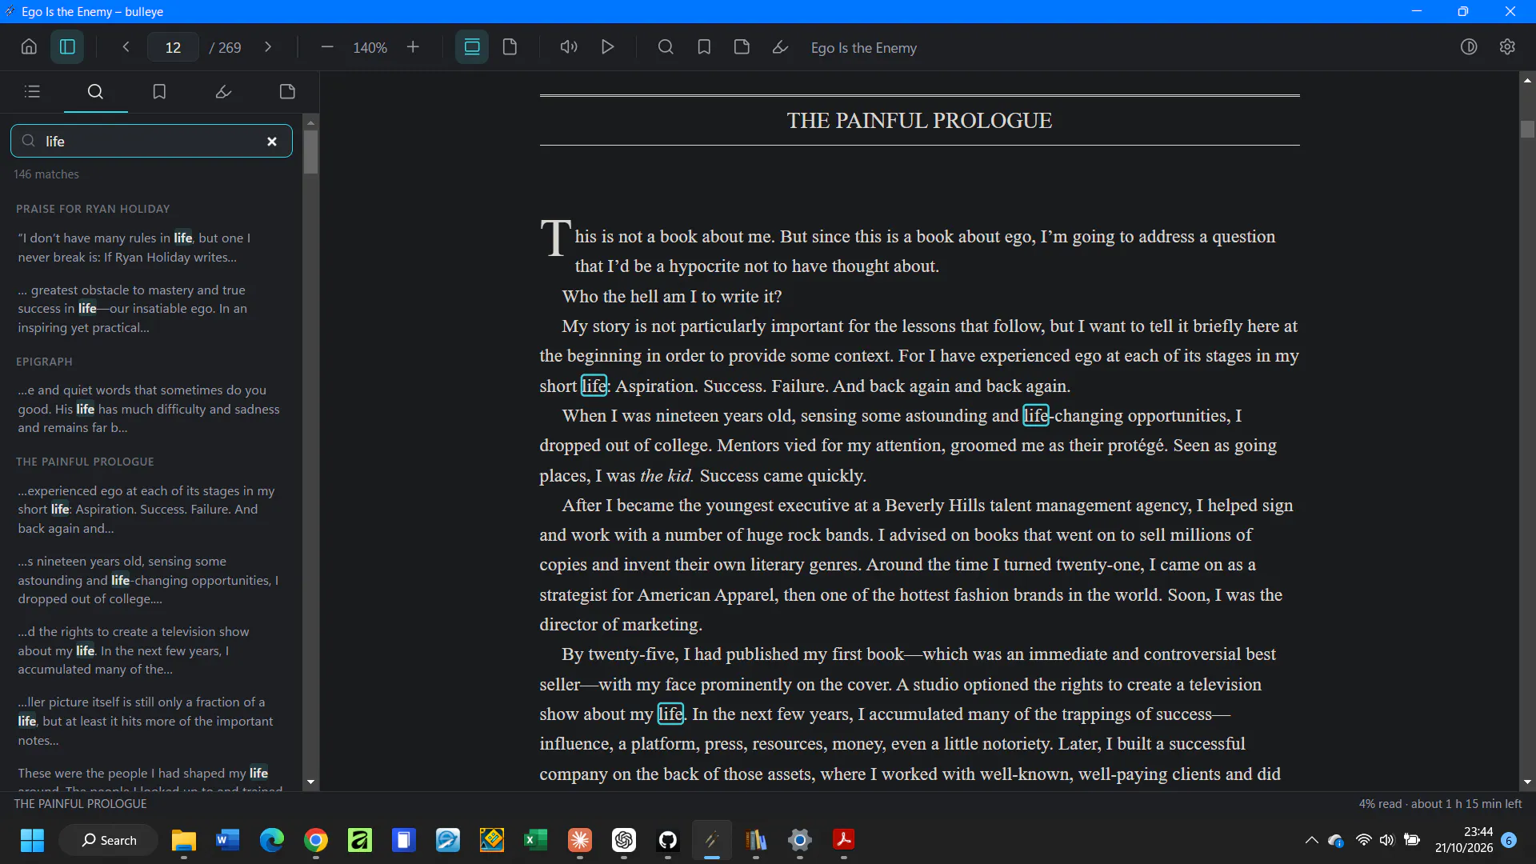Open reader settings gear
The image size is (1536, 864).
[1507, 47]
